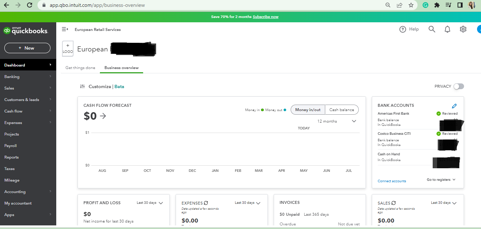Refresh the Expenses card data
Image resolution: width=481 pixels, height=229 pixels.
click(206, 203)
